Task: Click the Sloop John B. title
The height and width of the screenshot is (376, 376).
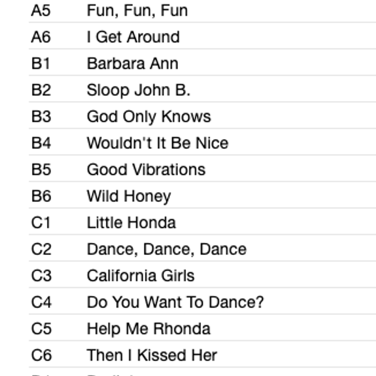Action: tap(139, 90)
